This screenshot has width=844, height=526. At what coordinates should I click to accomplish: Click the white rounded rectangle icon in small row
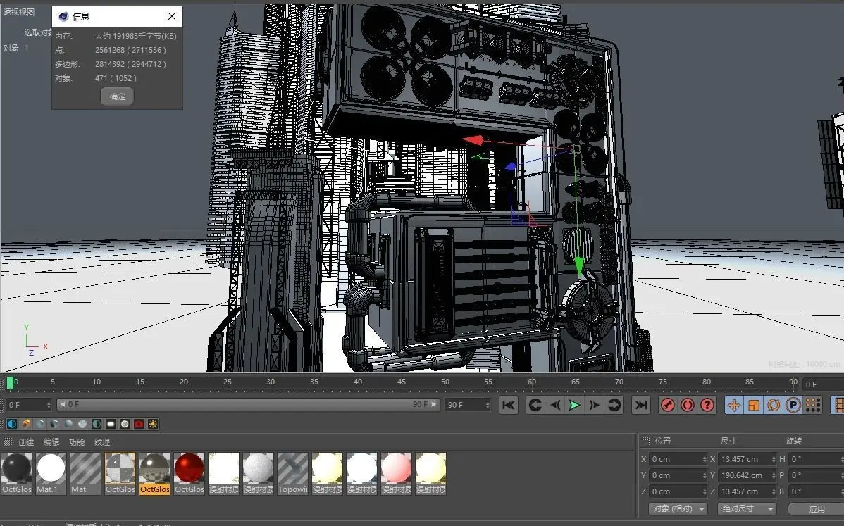pos(111,424)
